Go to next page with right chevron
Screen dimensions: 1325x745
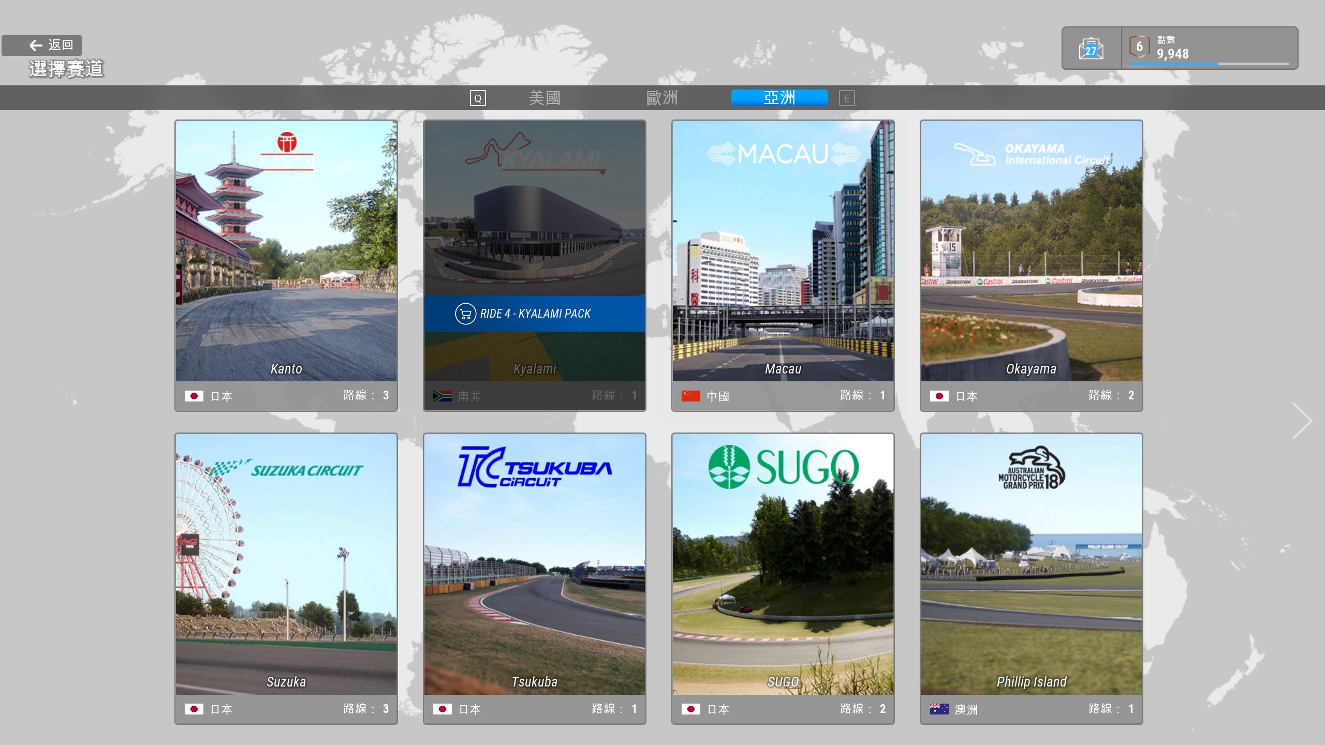click(x=1302, y=421)
